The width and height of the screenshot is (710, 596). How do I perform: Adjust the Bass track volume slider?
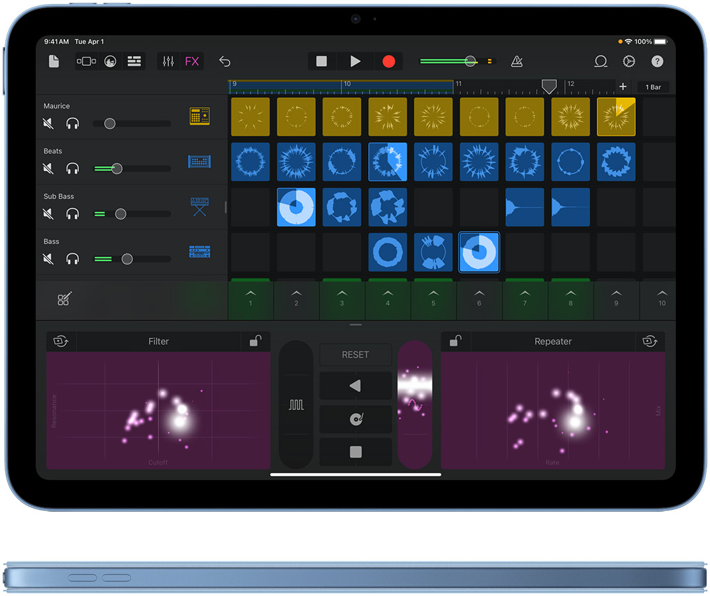coord(127,259)
